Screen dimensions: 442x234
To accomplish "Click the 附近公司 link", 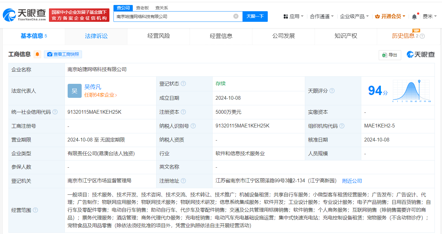I will coord(352,181).
